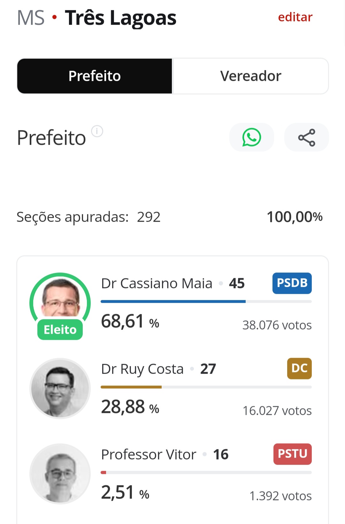345x524 pixels.
Task: Select the PSTU party badge
Action: click(x=292, y=454)
